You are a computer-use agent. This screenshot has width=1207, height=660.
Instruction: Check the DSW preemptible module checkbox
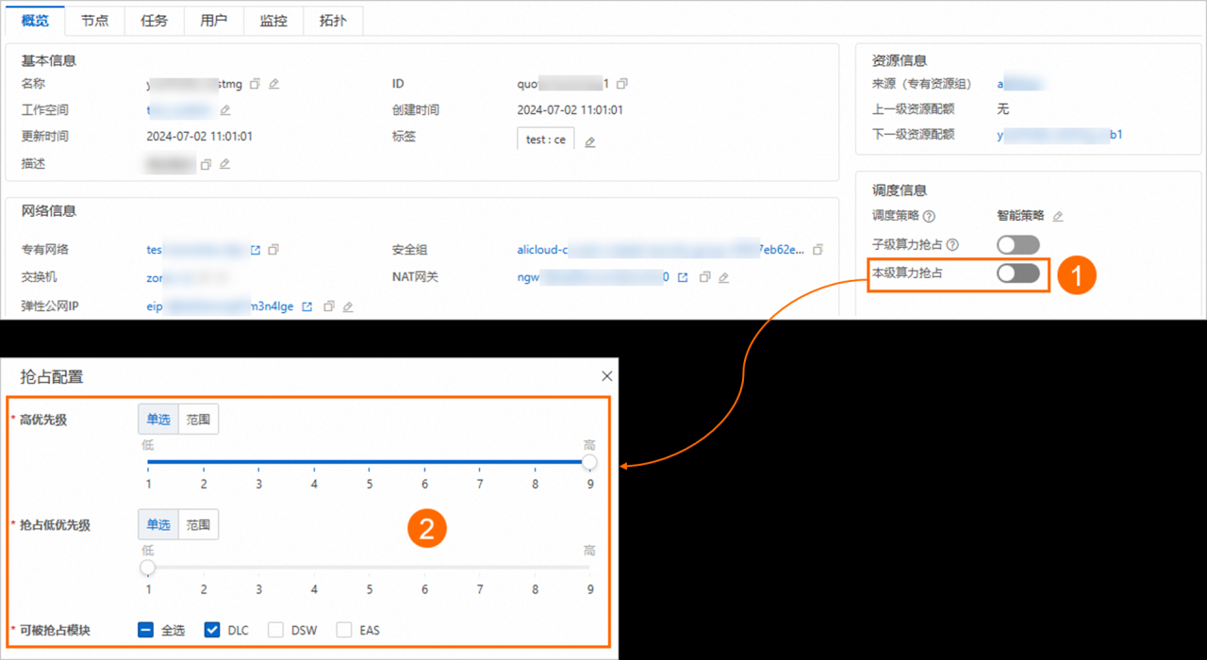(275, 630)
